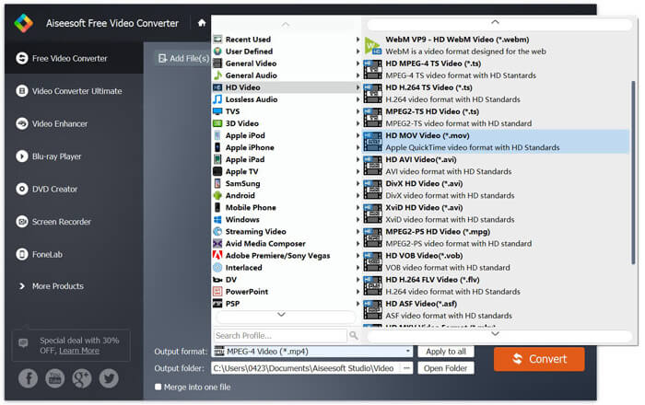Screen dimensions: 645x405
Task: Choose HD MPEG-4 TS Video (*.ts) format
Action: (x=496, y=69)
